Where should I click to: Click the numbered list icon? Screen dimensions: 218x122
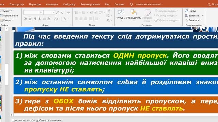pyautogui.click(x=84, y=12)
